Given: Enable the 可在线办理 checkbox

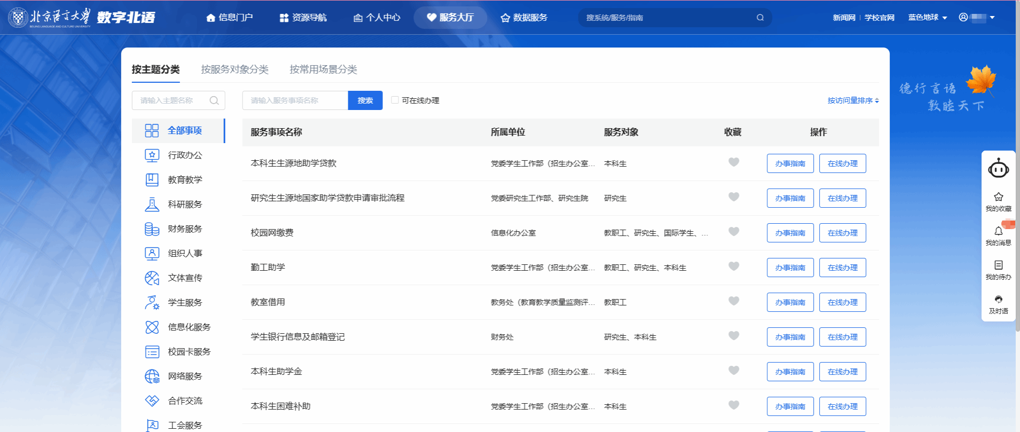Looking at the screenshot, I should point(395,100).
